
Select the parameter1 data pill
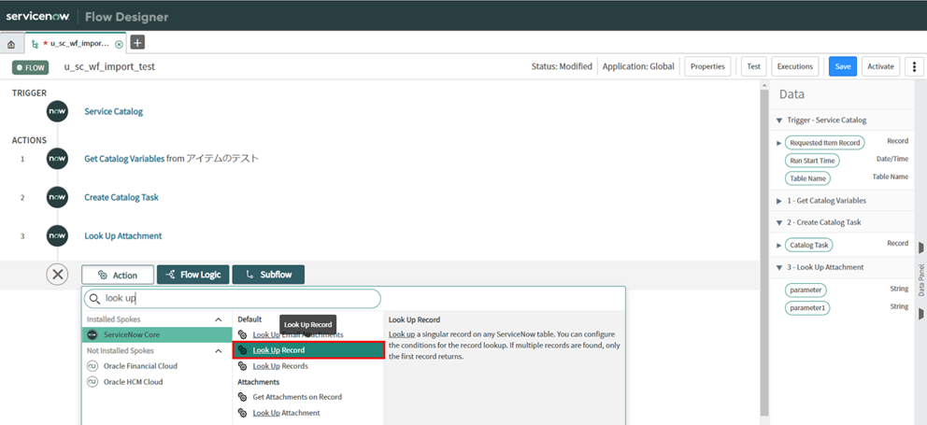807,308
